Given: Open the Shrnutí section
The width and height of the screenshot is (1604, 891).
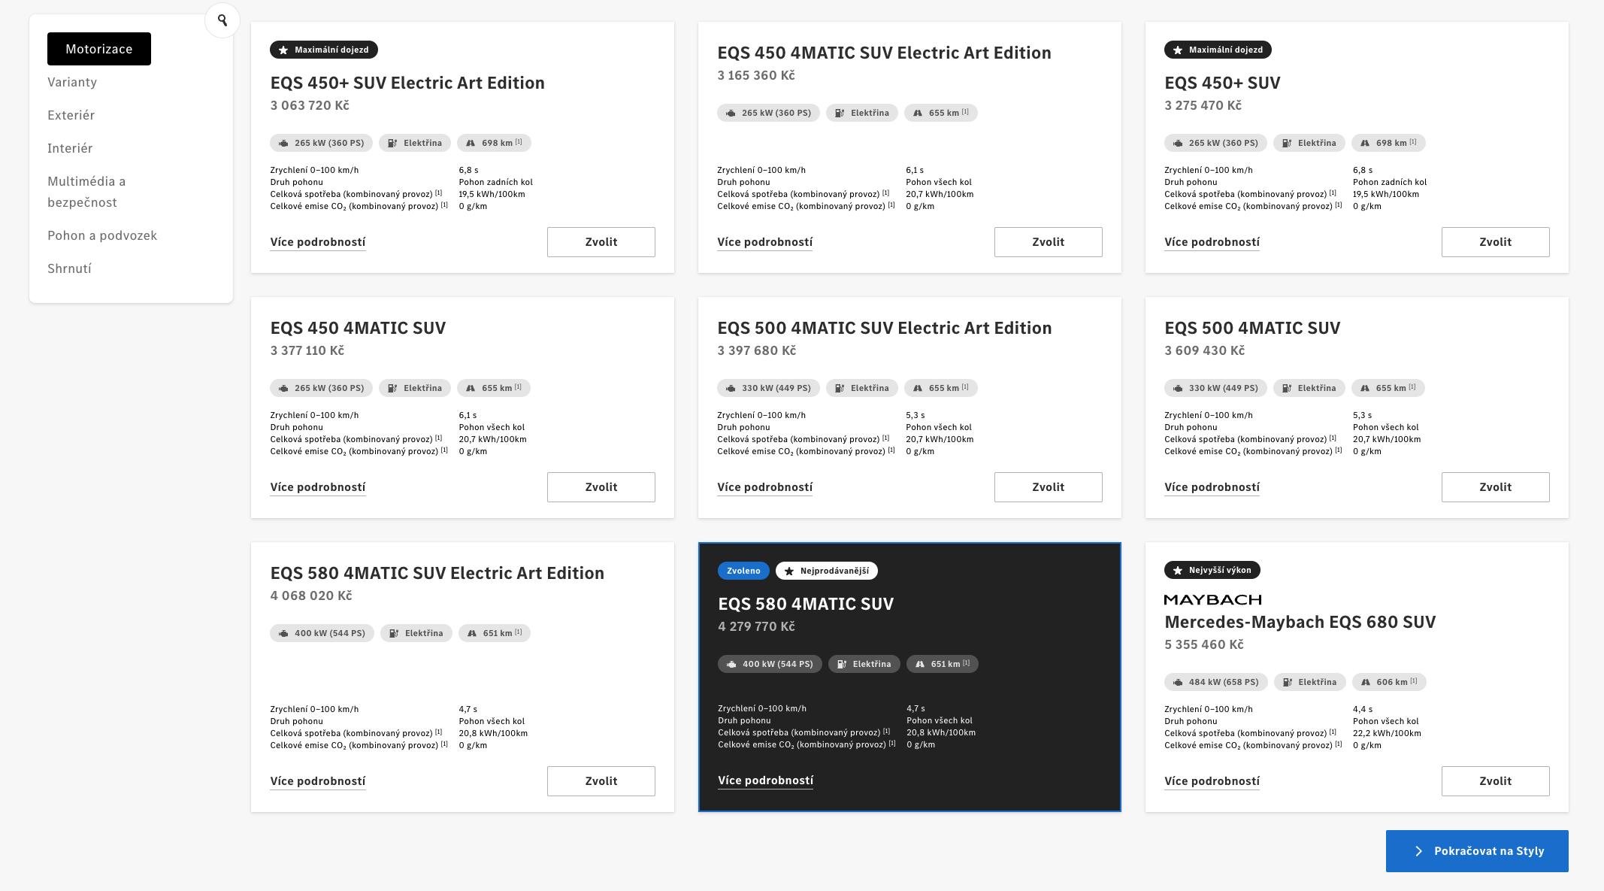Looking at the screenshot, I should [69, 268].
